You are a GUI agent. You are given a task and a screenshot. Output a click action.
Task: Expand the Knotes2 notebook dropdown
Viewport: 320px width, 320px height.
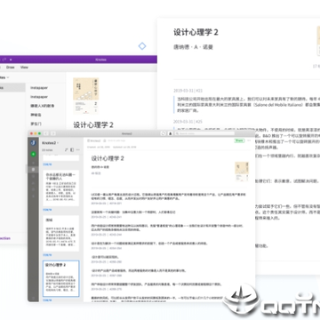point(51,143)
